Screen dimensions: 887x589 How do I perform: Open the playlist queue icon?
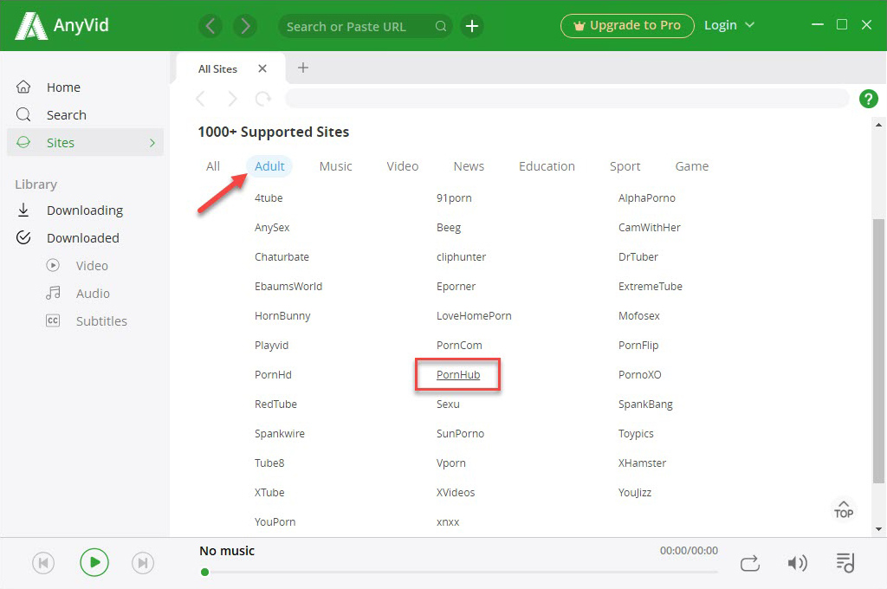click(x=845, y=562)
